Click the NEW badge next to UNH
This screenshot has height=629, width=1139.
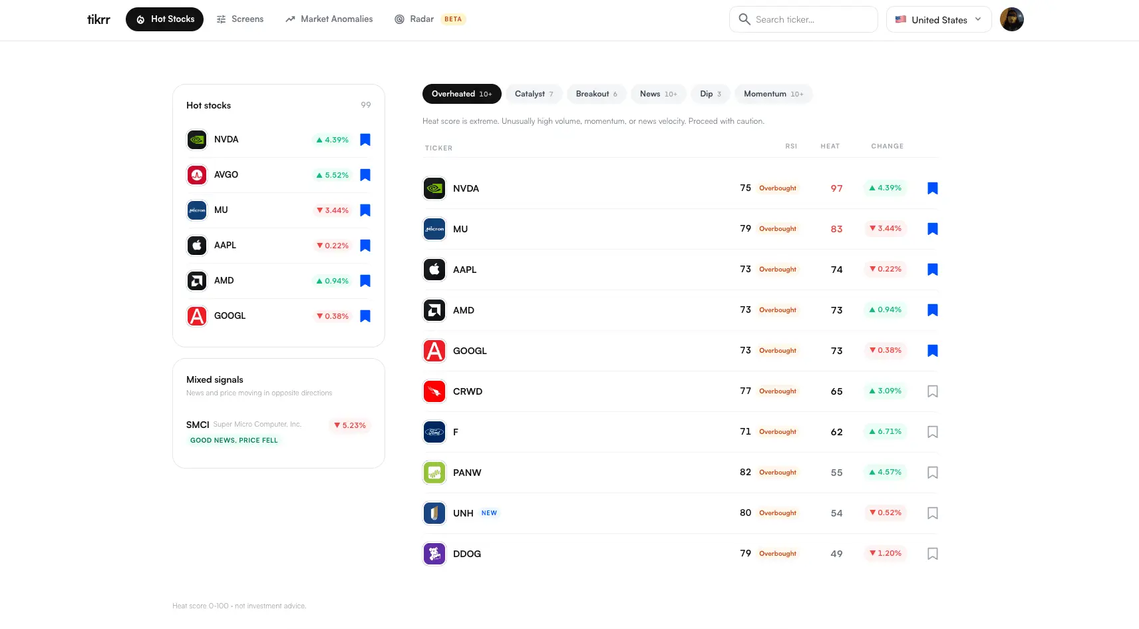(x=489, y=513)
